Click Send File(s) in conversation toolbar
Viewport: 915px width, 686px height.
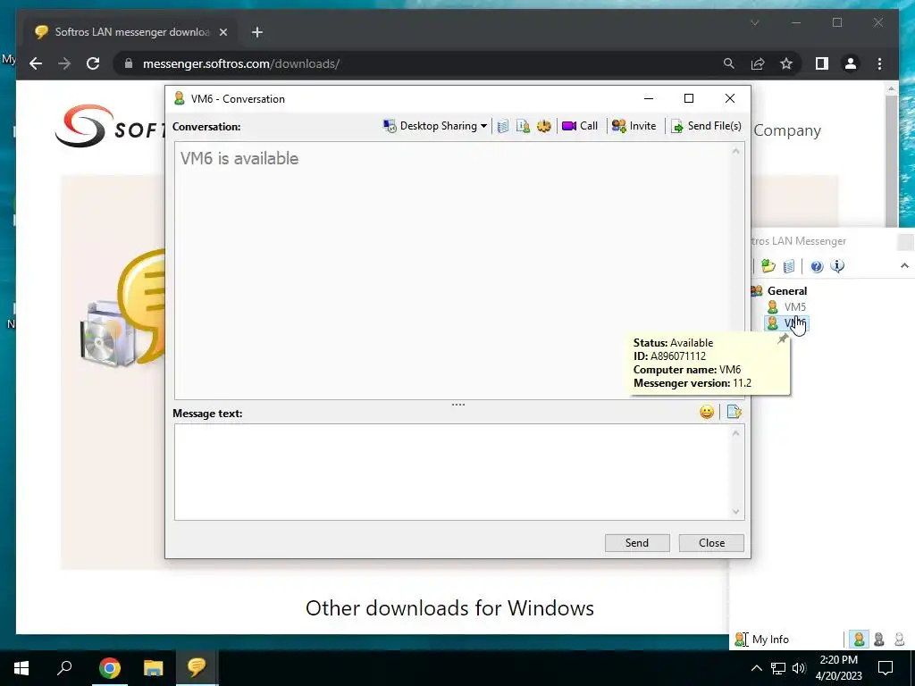pyautogui.click(x=706, y=126)
